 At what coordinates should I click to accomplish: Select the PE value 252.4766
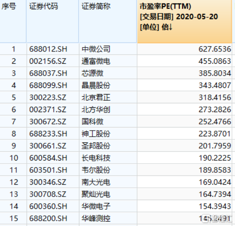click(x=215, y=122)
